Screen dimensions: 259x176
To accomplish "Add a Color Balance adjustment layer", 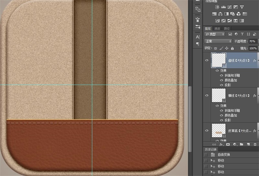I will pyautogui.click(x=220, y=14).
